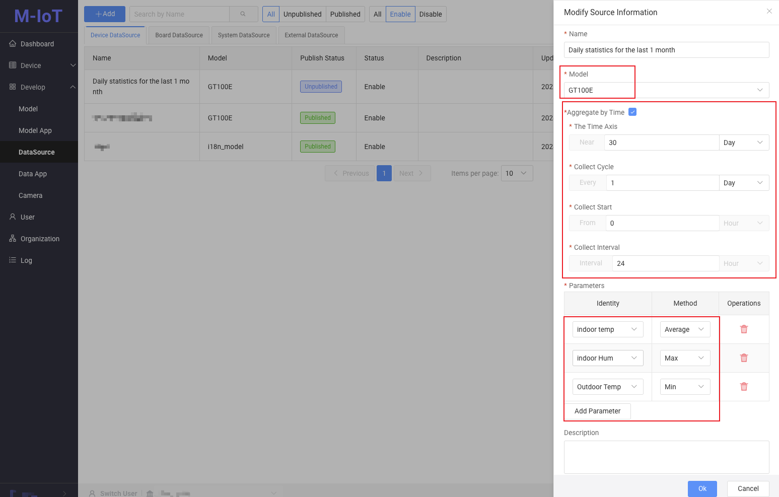
Task: Uncheck the Aggregate by Time checkbox
Action: pyautogui.click(x=632, y=112)
